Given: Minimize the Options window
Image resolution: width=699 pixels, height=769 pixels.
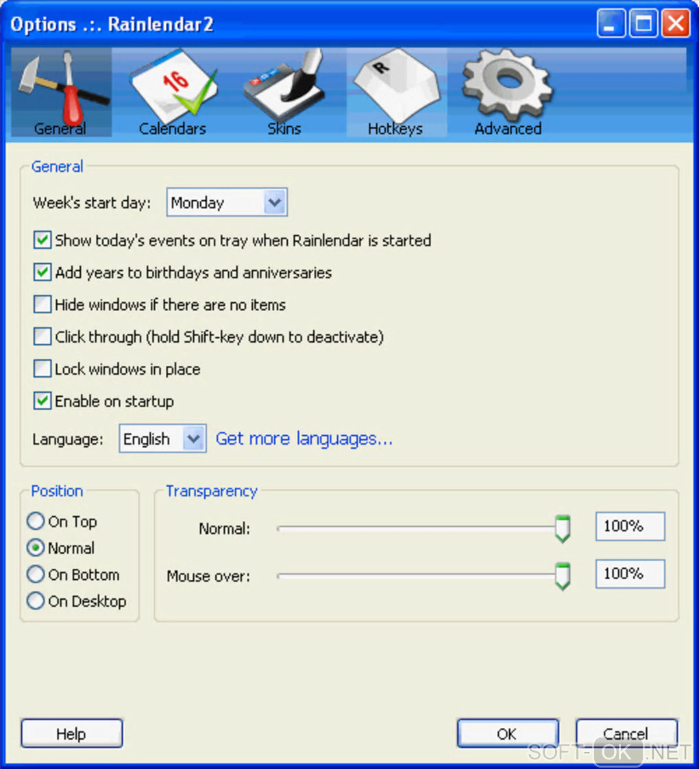Looking at the screenshot, I should pyautogui.click(x=611, y=23).
